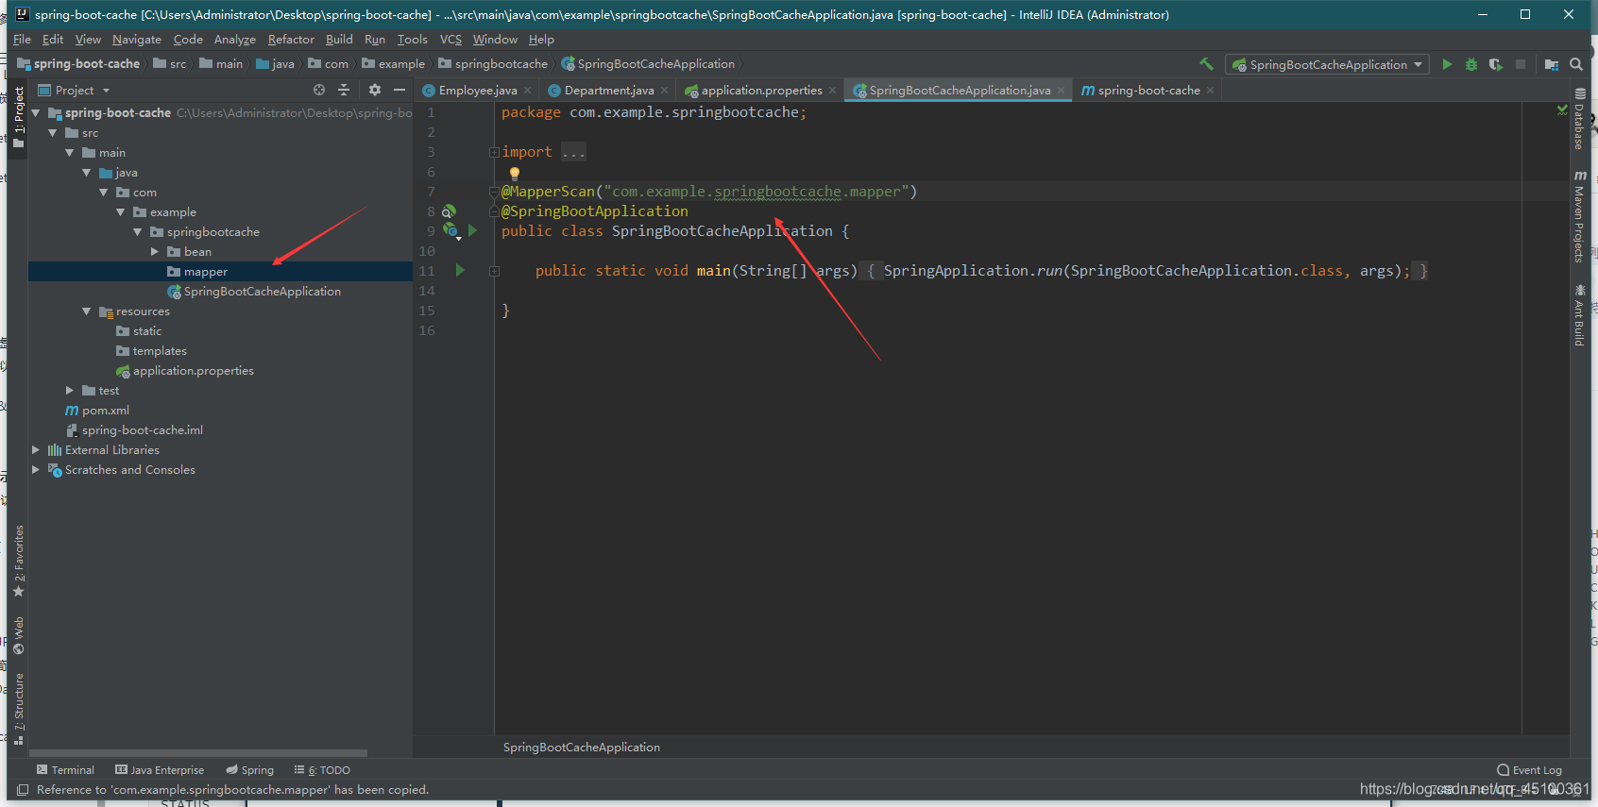This screenshot has width=1598, height=807.
Task: Click the intention lightbulb in editor
Action: click(x=515, y=173)
